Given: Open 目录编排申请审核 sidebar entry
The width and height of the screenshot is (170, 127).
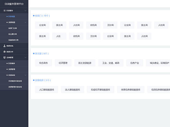Looking at the screenshot, I should pyautogui.click(x=15, y=81).
